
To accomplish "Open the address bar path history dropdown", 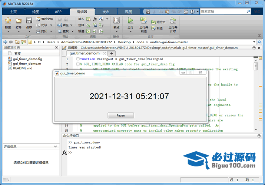I will tap(254, 42).
